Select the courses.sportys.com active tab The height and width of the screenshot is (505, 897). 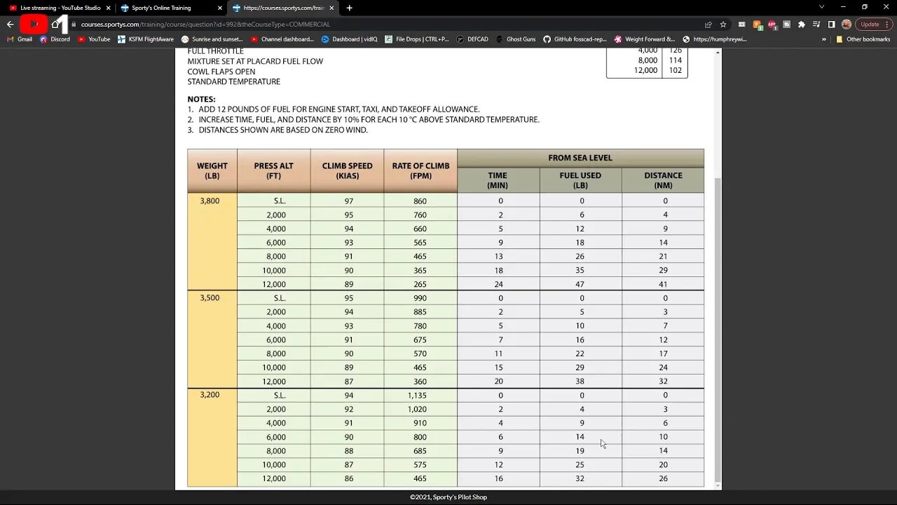pyautogui.click(x=283, y=8)
